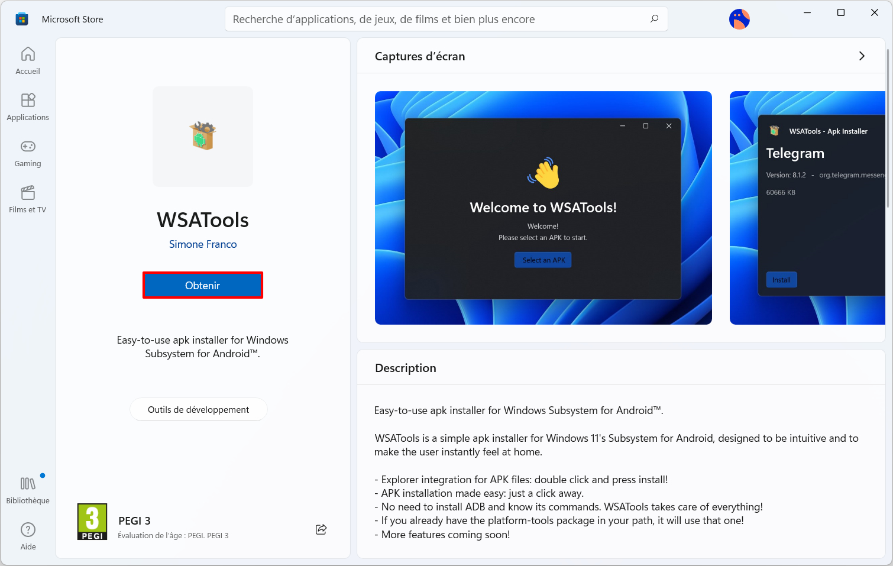Open the Welcome to WSATools screenshot
This screenshot has width=893, height=566.
tap(543, 208)
